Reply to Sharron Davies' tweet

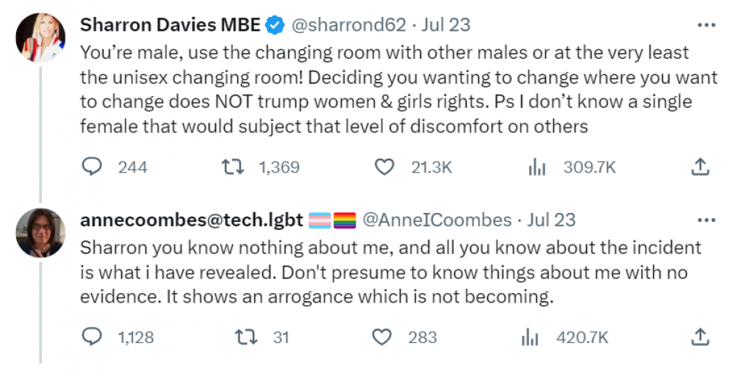tap(92, 167)
